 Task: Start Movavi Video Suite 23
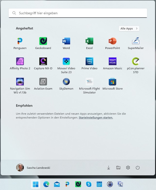[66, 66]
